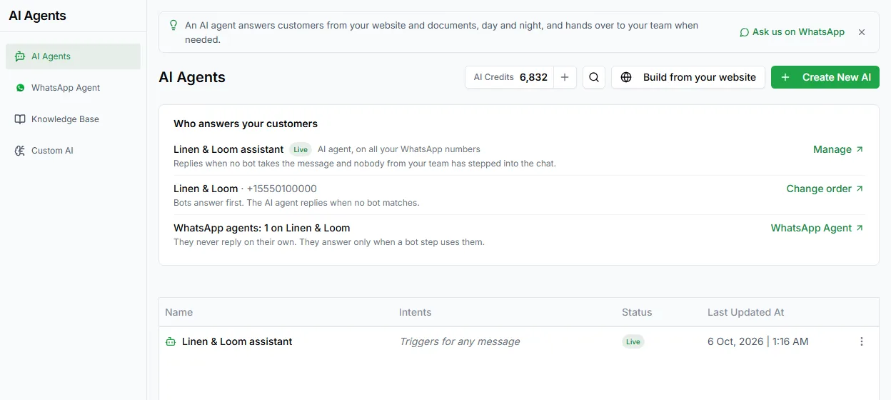Image resolution: width=891 pixels, height=400 pixels.
Task: Click the AI Agents robot sidebar icon
Action: tap(20, 56)
